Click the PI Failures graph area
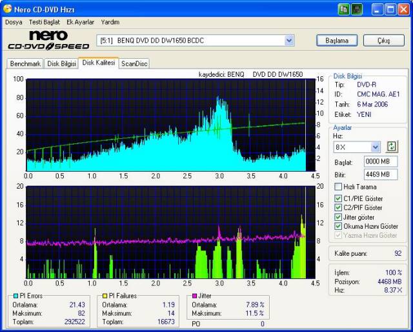 [170, 233]
